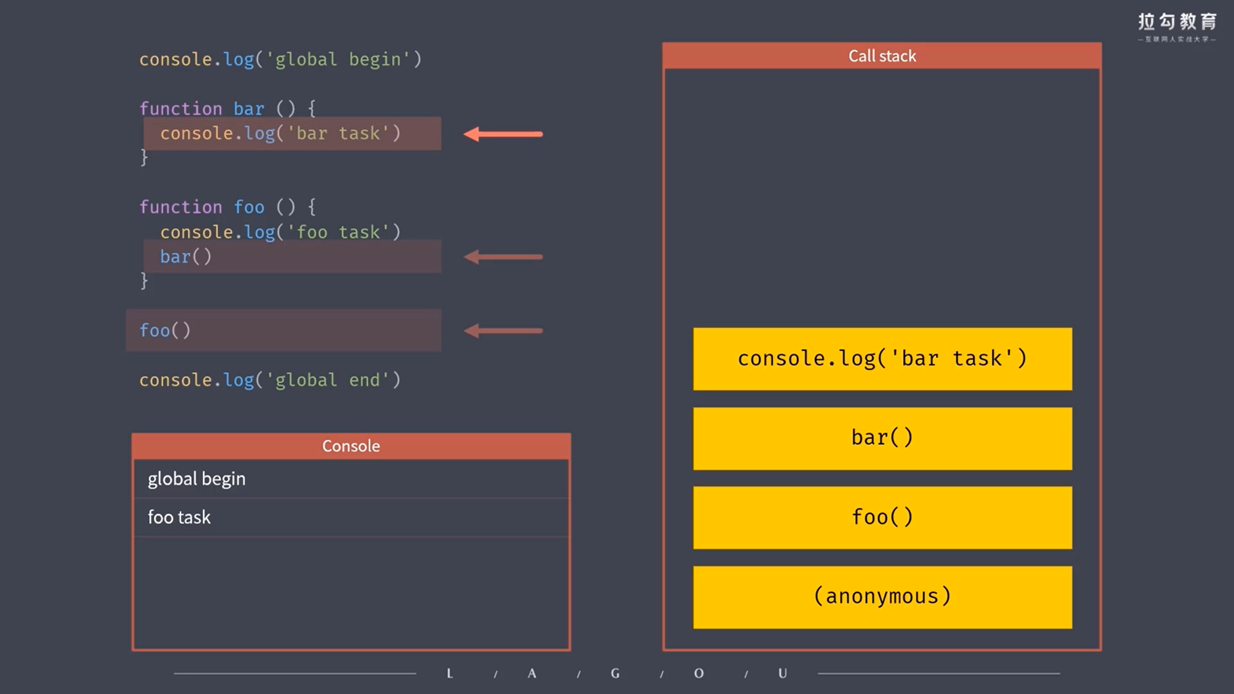Select the bar() stack frame
The width and height of the screenshot is (1234, 694).
click(882, 438)
